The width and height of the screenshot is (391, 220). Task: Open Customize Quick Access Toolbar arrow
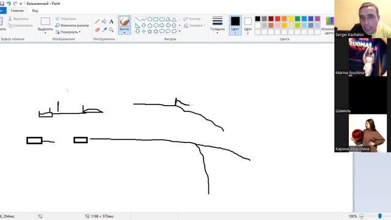[x=21, y=4]
